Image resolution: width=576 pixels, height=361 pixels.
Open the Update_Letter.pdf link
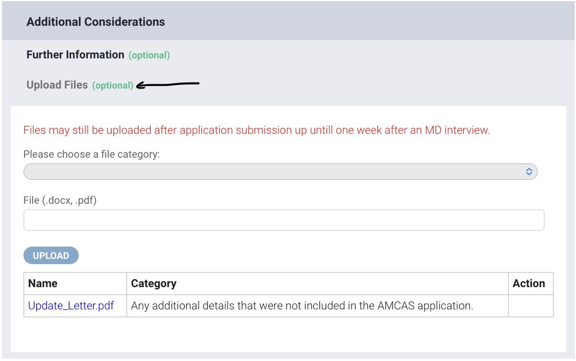(71, 305)
